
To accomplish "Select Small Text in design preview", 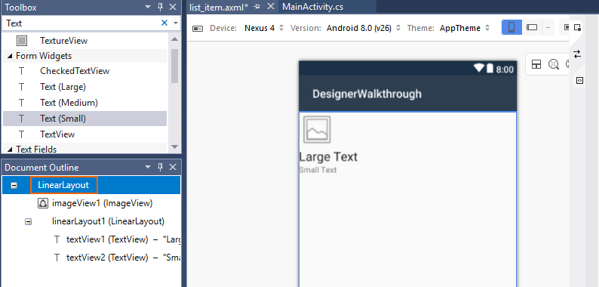I will click(x=318, y=170).
